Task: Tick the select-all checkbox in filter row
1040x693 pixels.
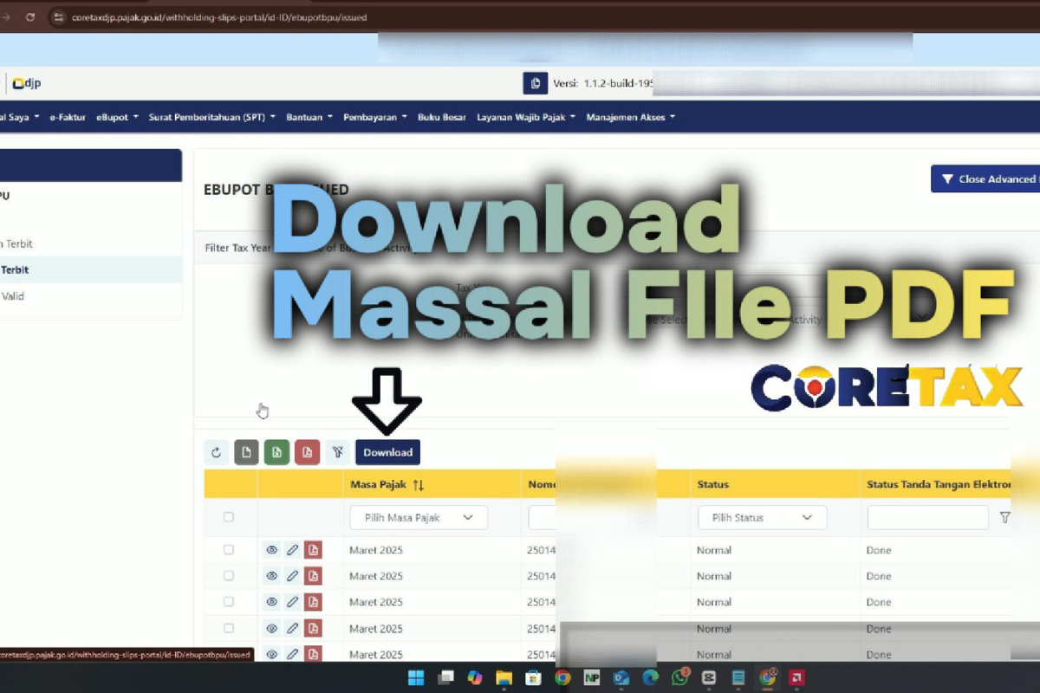Action: coord(229,517)
